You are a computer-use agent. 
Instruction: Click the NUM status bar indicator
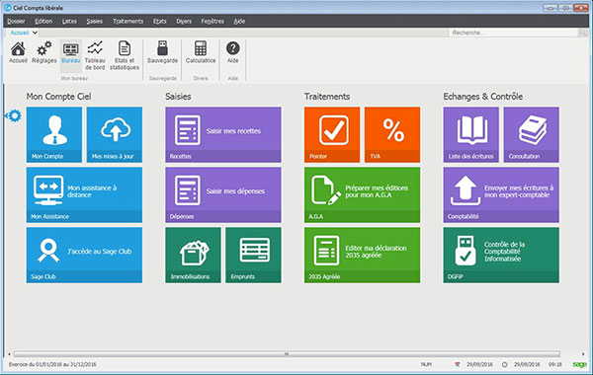tap(426, 364)
